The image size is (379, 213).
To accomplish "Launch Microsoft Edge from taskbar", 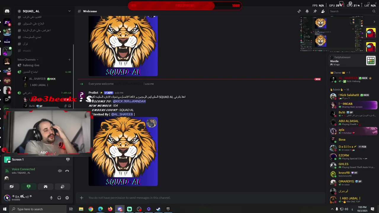I will [101, 209].
